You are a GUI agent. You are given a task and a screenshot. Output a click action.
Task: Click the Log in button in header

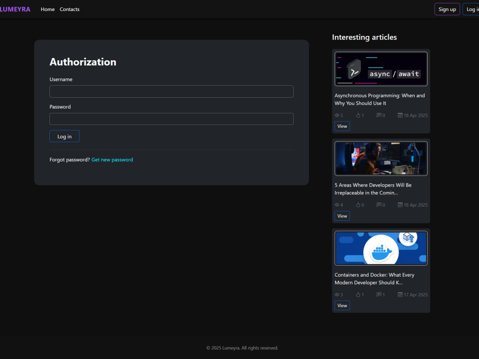click(471, 9)
